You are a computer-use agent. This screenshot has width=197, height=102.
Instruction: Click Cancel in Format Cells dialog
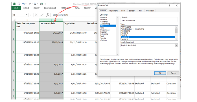click(173, 73)
